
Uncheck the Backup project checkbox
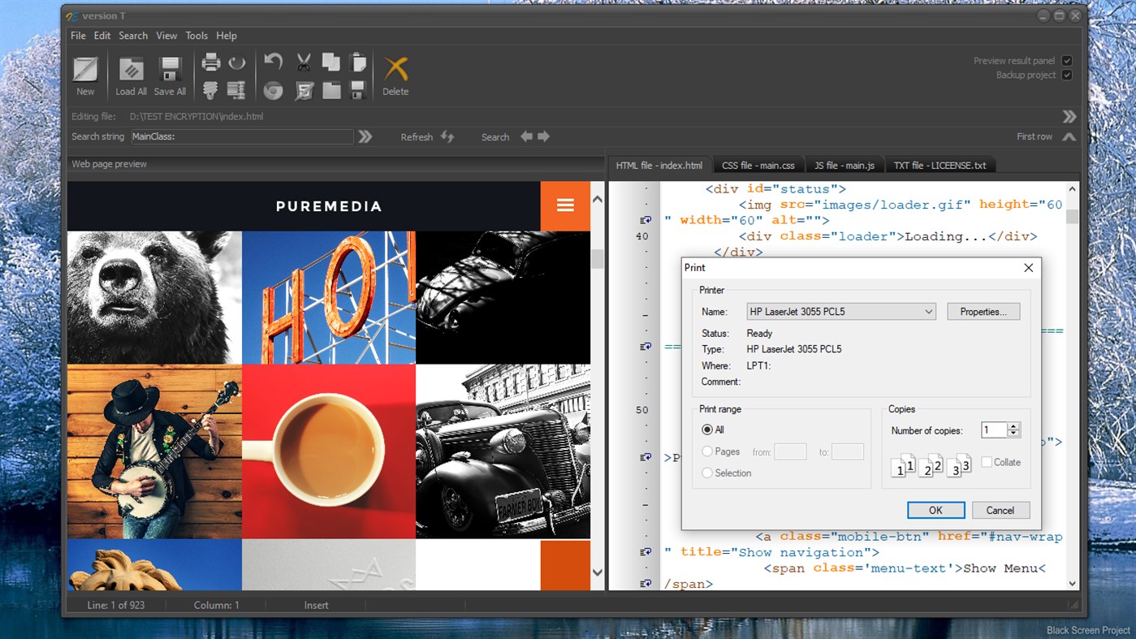[1067, 76]
